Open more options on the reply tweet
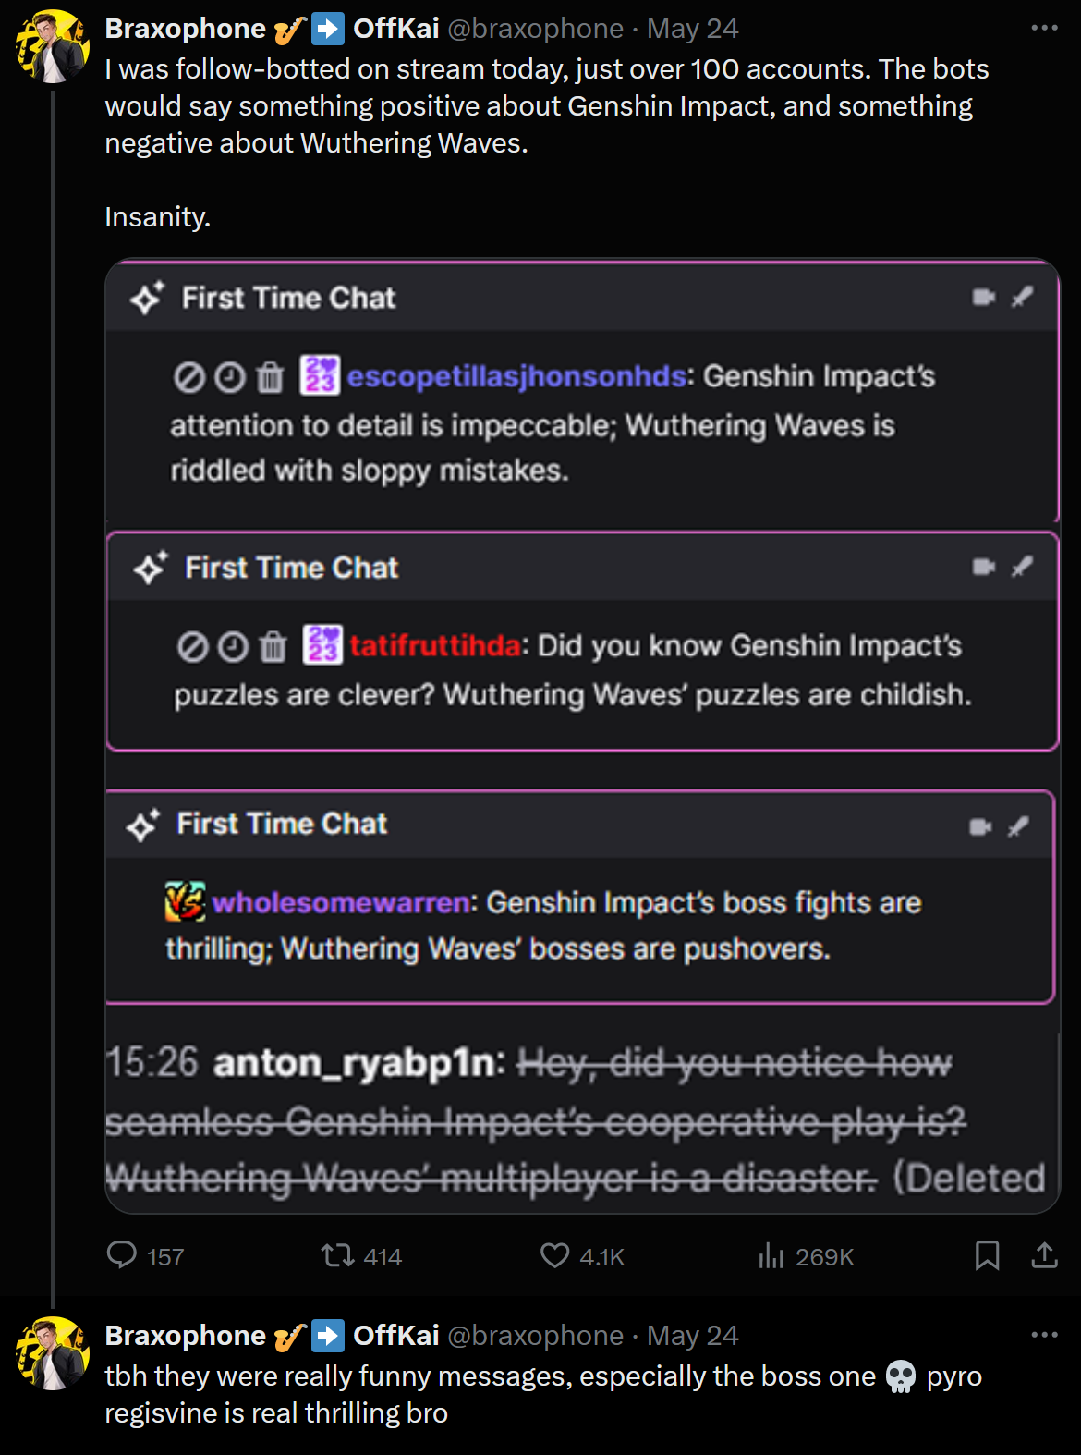1081x1455 pixels. [x=1044, y=1335]
